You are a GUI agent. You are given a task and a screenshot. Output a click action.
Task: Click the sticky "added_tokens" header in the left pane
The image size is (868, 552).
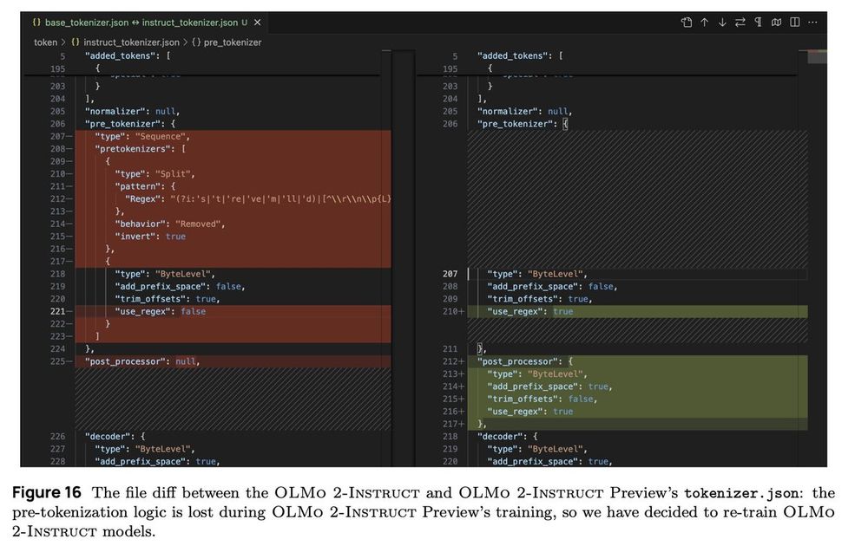click(x=128, y=55)
